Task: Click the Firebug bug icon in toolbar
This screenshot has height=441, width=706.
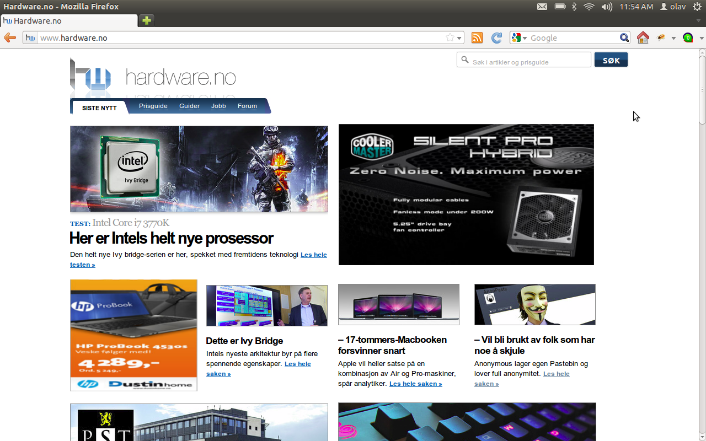Action: (x=661, y=37)
